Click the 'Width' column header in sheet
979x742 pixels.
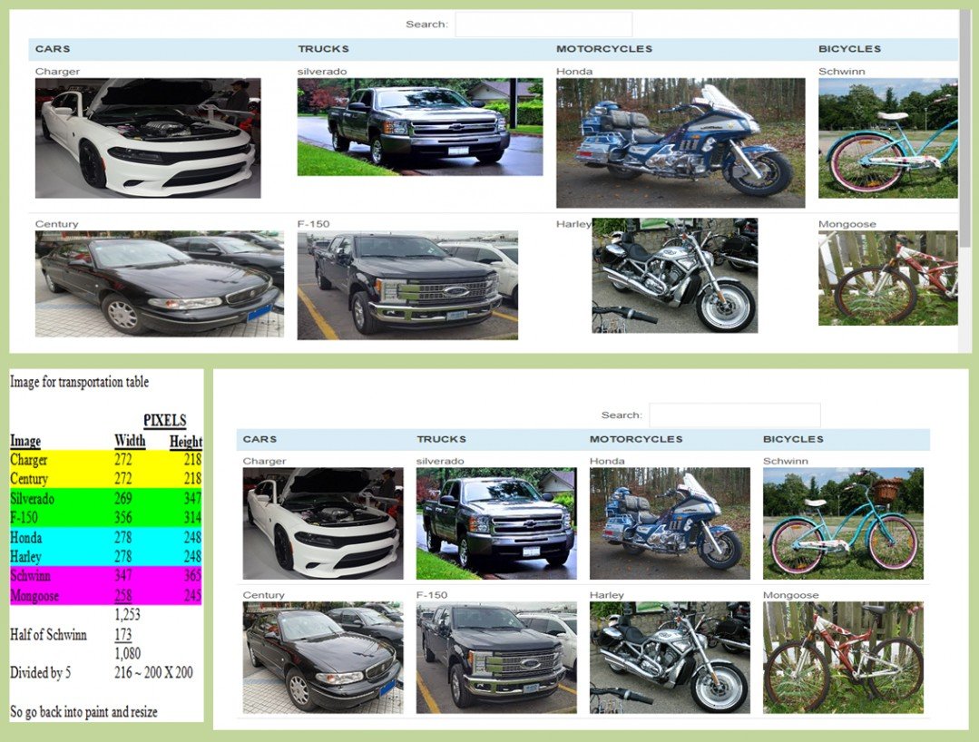point(130,441)
